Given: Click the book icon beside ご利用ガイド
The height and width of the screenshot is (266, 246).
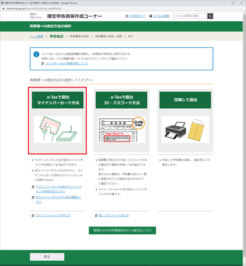Looking at the screenshot, I should point(127,16).
